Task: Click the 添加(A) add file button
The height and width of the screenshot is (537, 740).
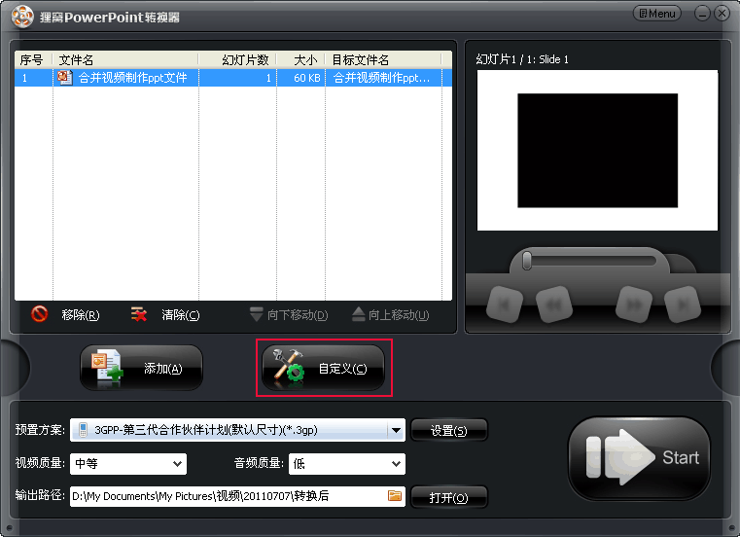Action: click(x=141, y=368)
